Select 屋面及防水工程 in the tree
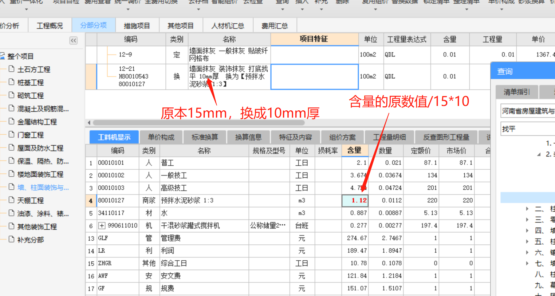Viewport: 555px width, 296px height. [x=40, y=148]
